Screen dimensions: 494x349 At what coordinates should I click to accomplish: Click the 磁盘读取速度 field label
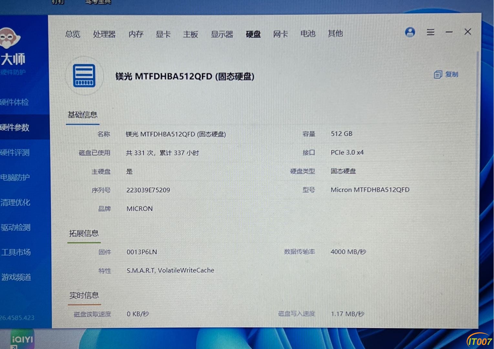(x=92, y=314)
